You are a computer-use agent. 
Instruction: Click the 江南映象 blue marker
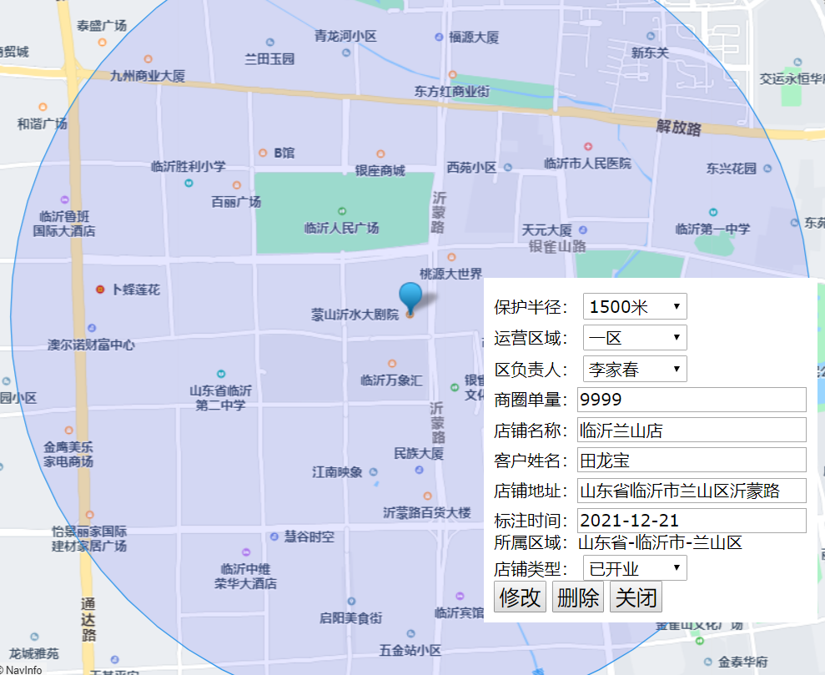point(373,472)
